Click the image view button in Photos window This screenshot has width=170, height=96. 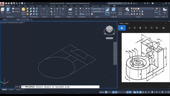[x=122, y=28]
